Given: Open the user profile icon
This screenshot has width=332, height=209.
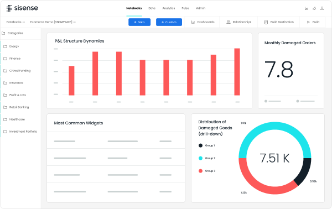Looking at the screenshot, I should point(322,8).
